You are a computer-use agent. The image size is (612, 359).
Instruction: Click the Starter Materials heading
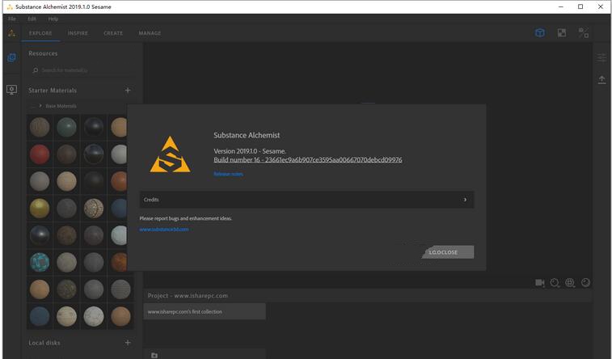pos(53,90)
